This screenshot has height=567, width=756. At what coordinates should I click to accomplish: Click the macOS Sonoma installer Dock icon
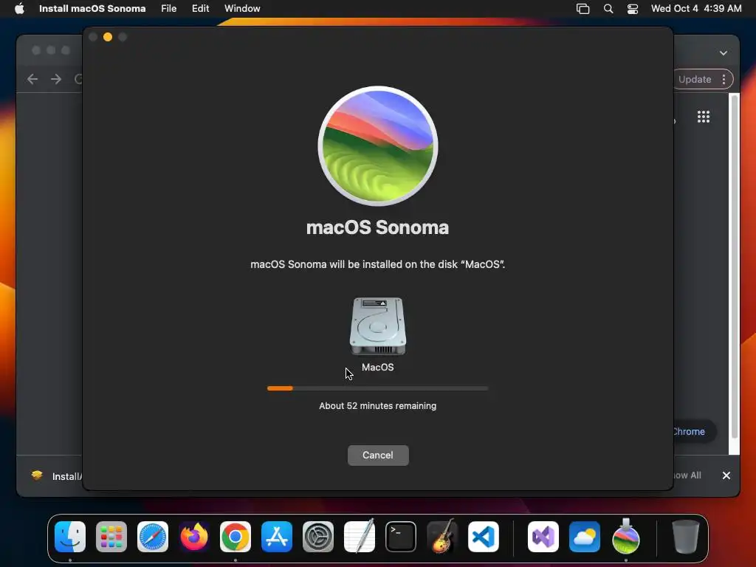point(626,536)
